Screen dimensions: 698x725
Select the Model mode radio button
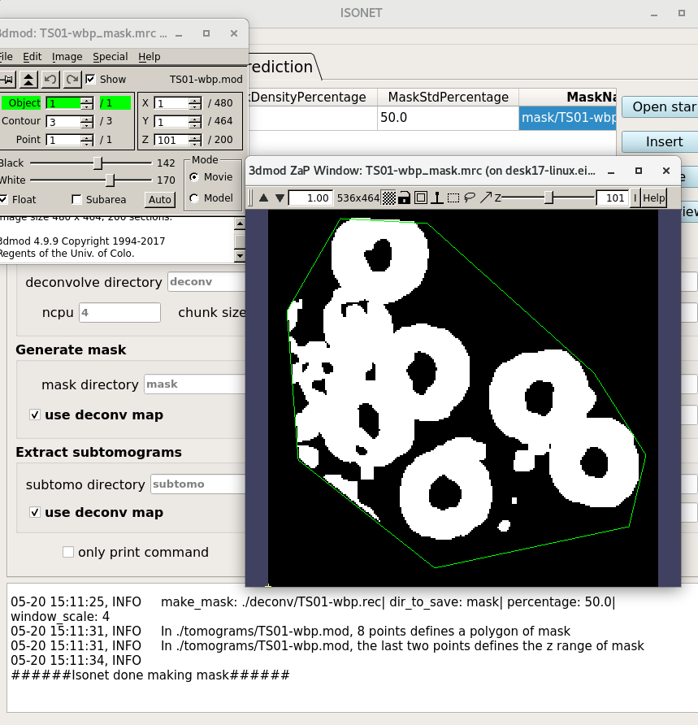pyautogui.click(x=194, y=198)
